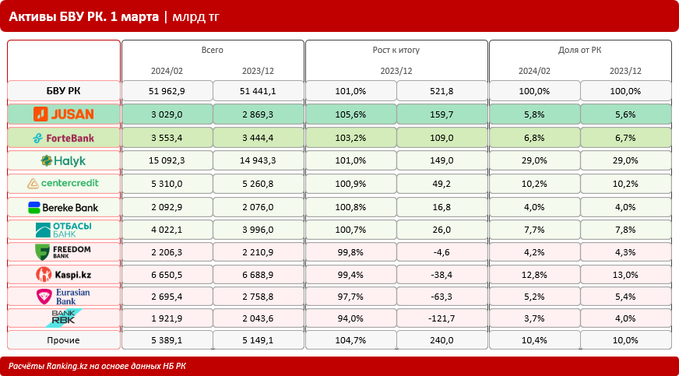This screenshot has height=376, width=679.
Task: Click the Jusan bank logo
Action: (x=64, y=114)
